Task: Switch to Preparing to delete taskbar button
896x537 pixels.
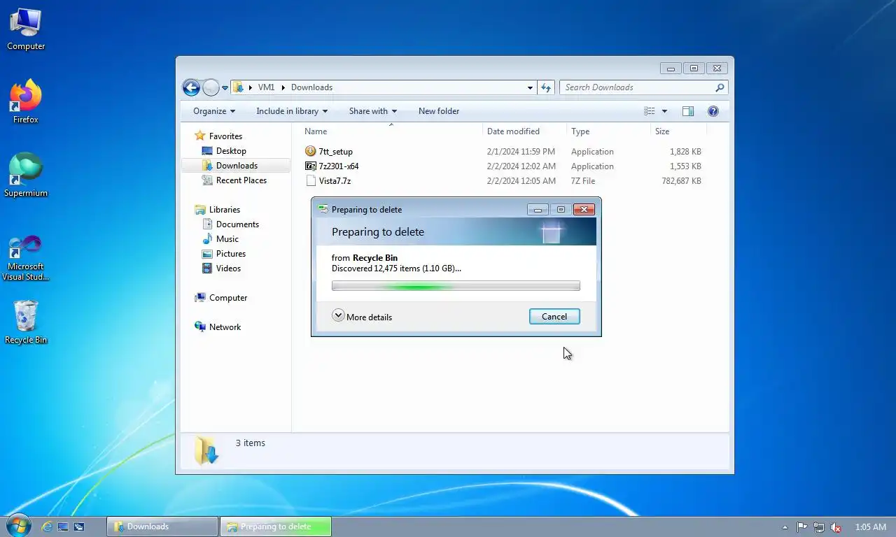Action: click(276, 527)
